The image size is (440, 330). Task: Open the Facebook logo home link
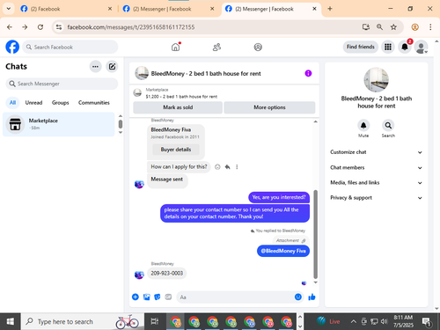pos(12,47)
